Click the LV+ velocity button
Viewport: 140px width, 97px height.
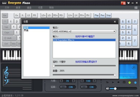coord(70,15)
